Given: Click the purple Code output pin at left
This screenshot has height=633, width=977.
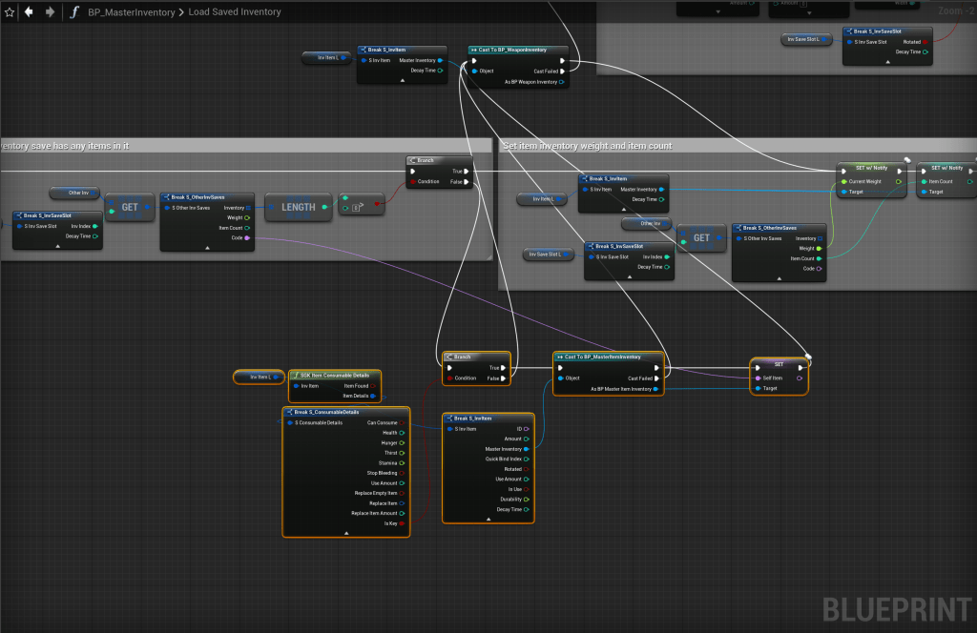Looking at the screenshot, I should [x=247, y=238].
